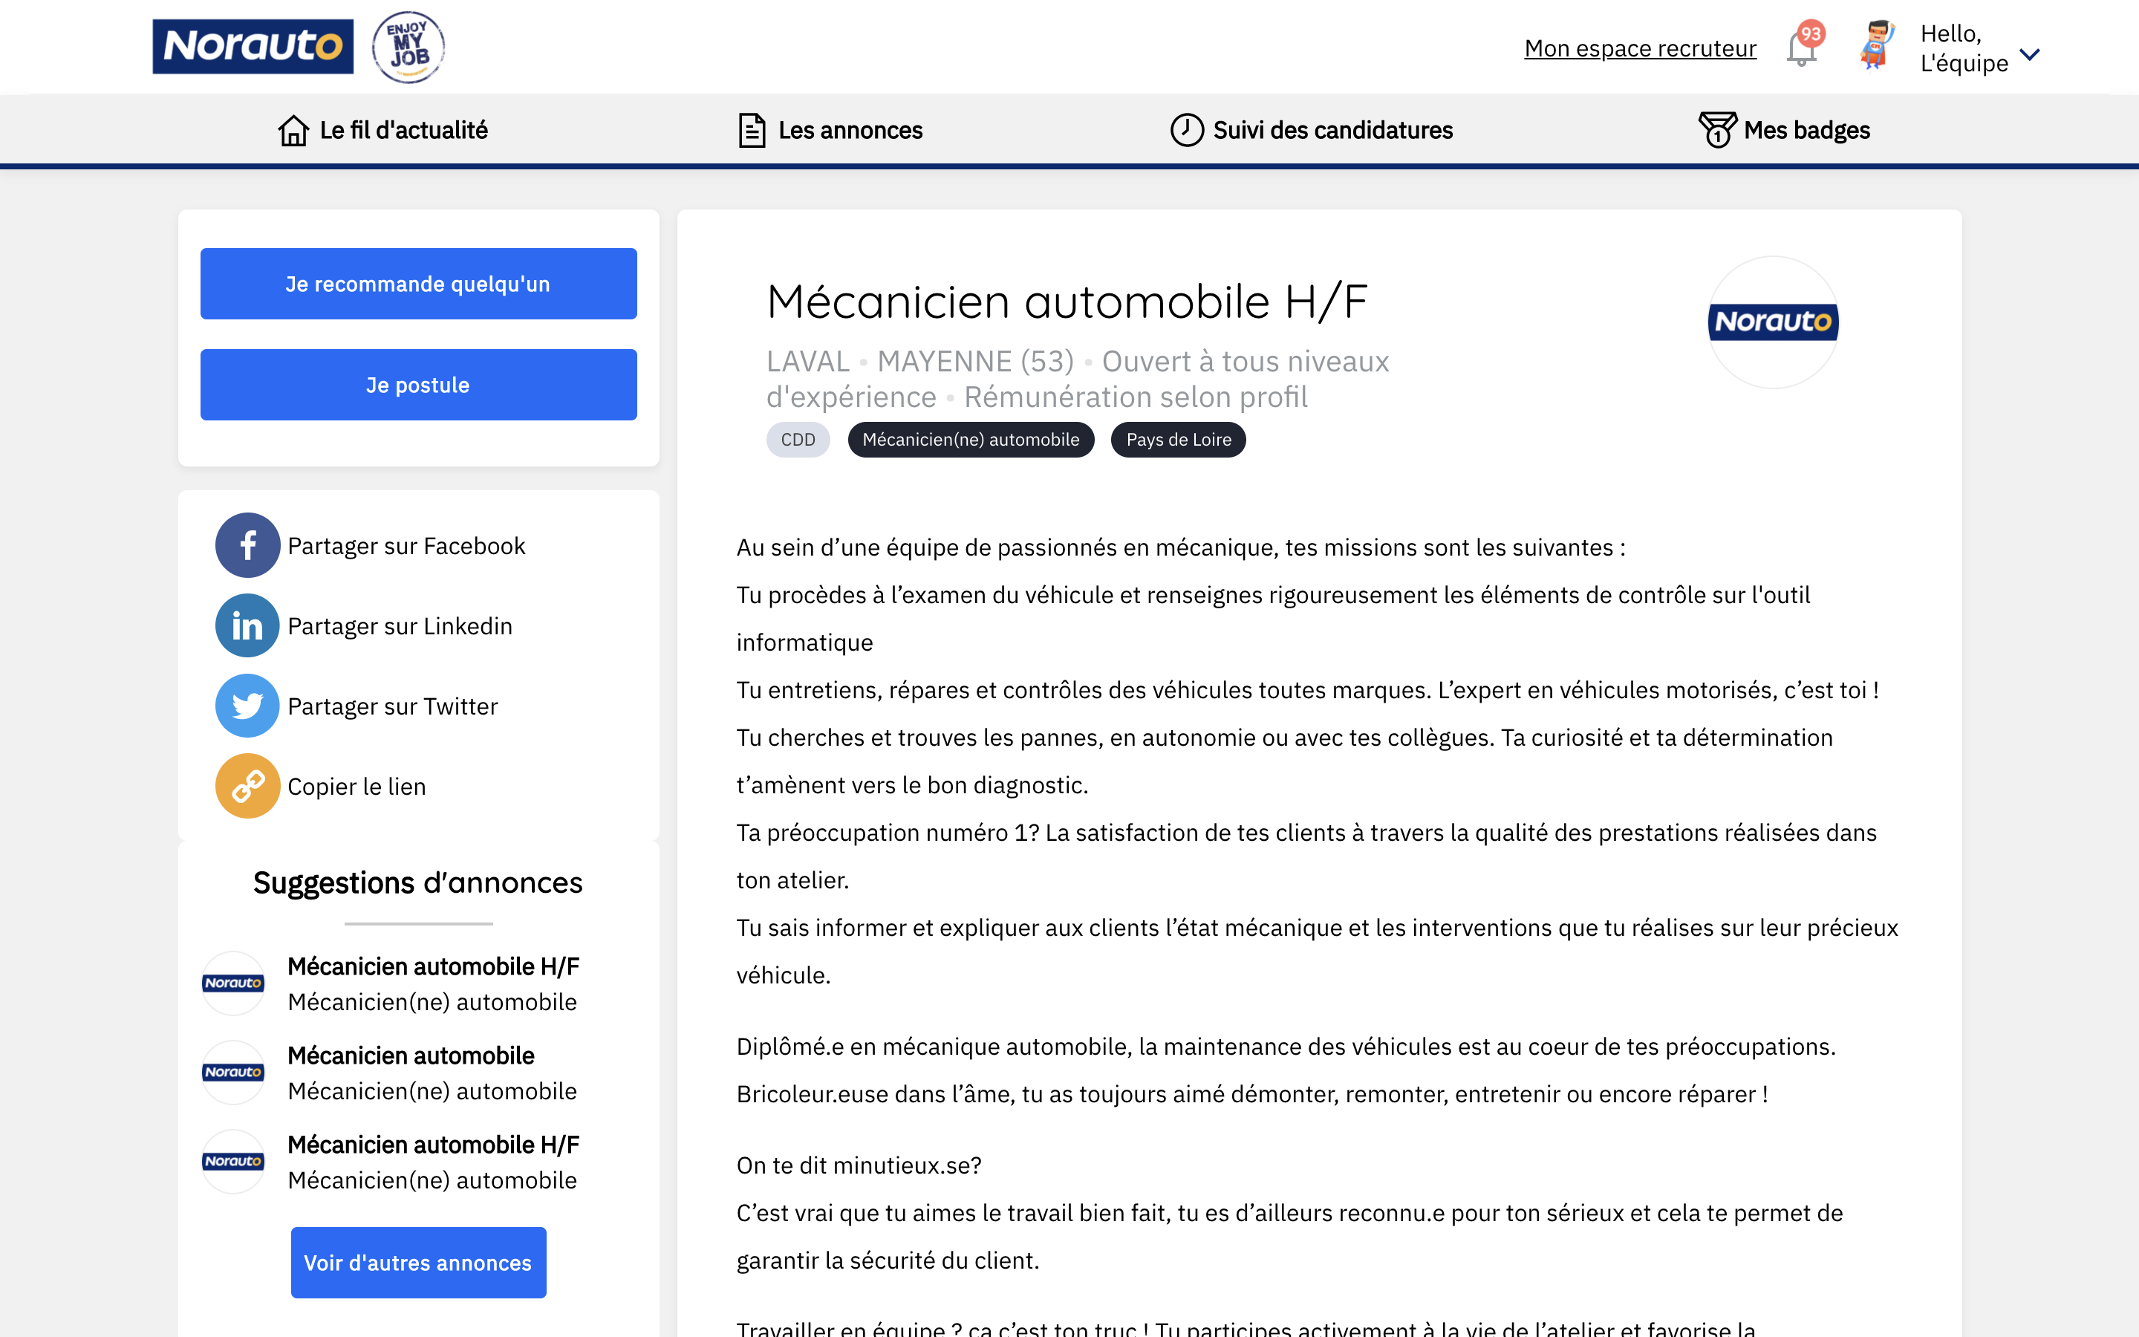This screenshot has width=2139, height=1337.
Task: Click the medal icon for Mes badges
Action: pos(1716,130)
